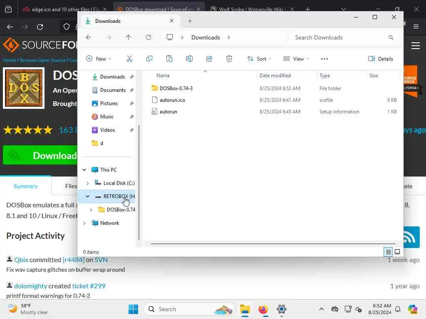Expand Local Disk (C:) node
The width and height of the screenshot is (426, 319).
[87, 183]
